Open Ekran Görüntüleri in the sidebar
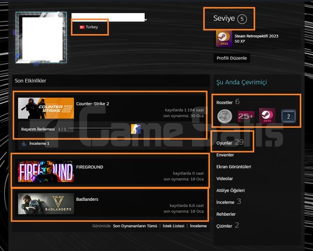Viewport: 313px width, 251px height. [234, 167]
